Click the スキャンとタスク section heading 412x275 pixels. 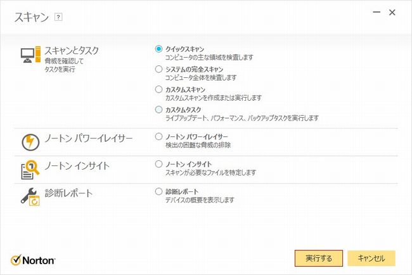(71, 49)
